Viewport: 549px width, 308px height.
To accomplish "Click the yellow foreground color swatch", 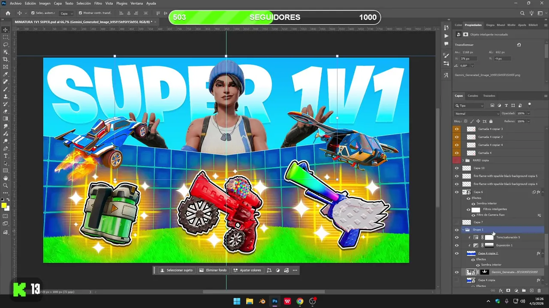I will click(x=4, y=206).
